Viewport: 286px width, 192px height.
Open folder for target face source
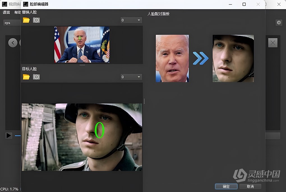click(26, 77)
